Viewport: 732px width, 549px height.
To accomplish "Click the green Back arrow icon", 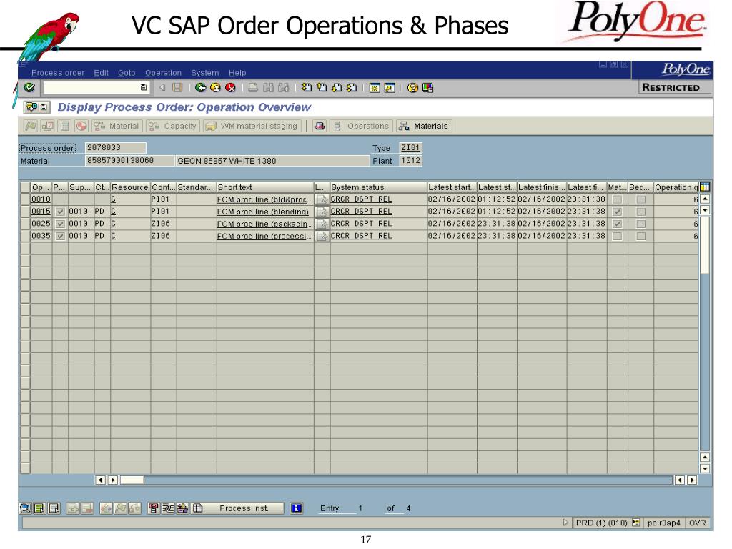I will (200, 87).
